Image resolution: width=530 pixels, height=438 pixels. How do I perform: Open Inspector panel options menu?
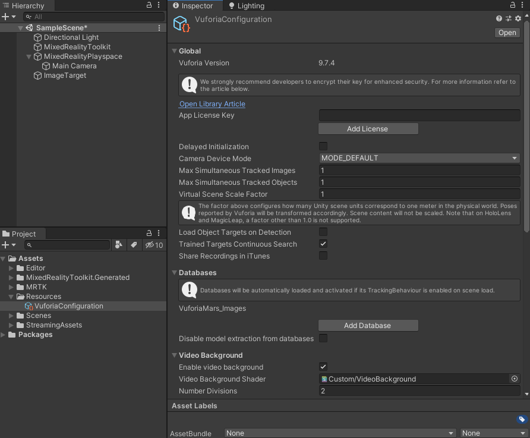522,5
